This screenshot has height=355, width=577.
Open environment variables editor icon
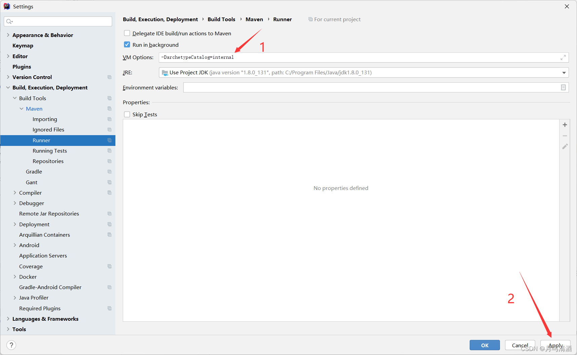[563, 87]
